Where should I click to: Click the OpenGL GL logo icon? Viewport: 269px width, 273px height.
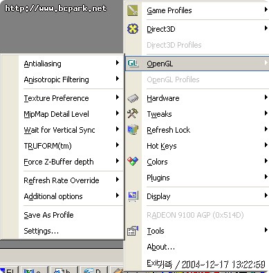point(133,64)
